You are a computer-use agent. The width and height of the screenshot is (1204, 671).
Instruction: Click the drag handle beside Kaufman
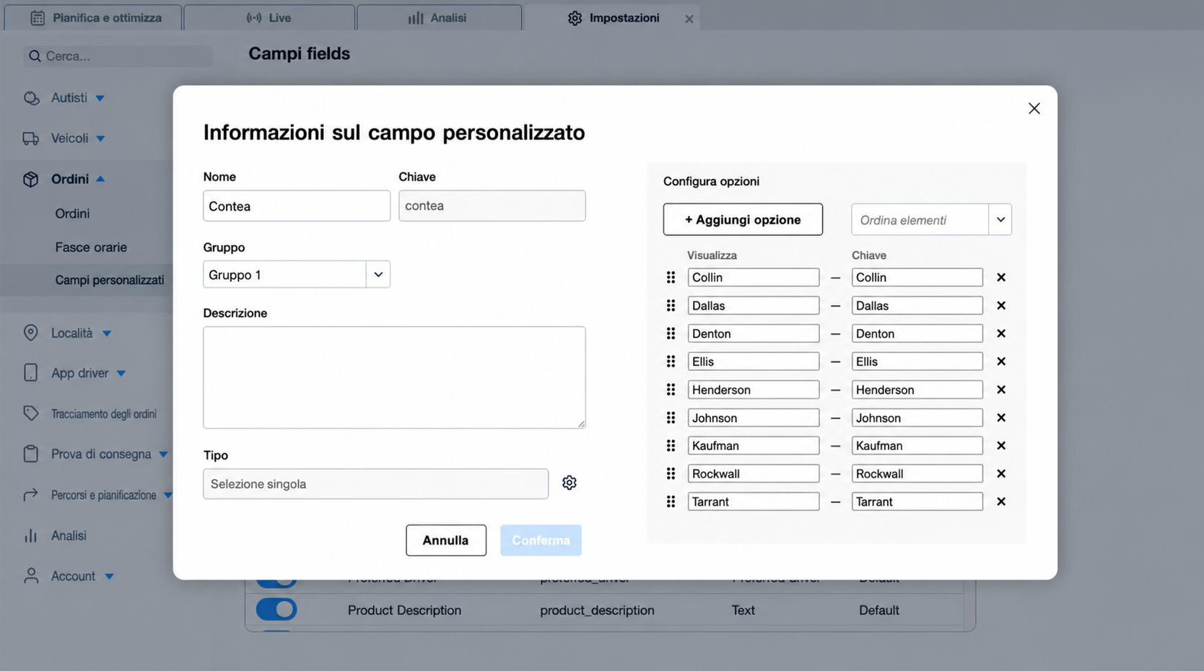pos(671,446)
